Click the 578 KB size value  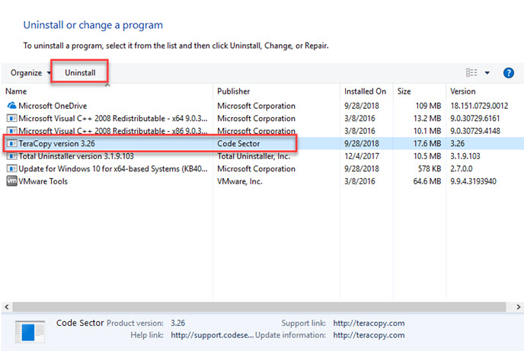(x=430, y=169)
